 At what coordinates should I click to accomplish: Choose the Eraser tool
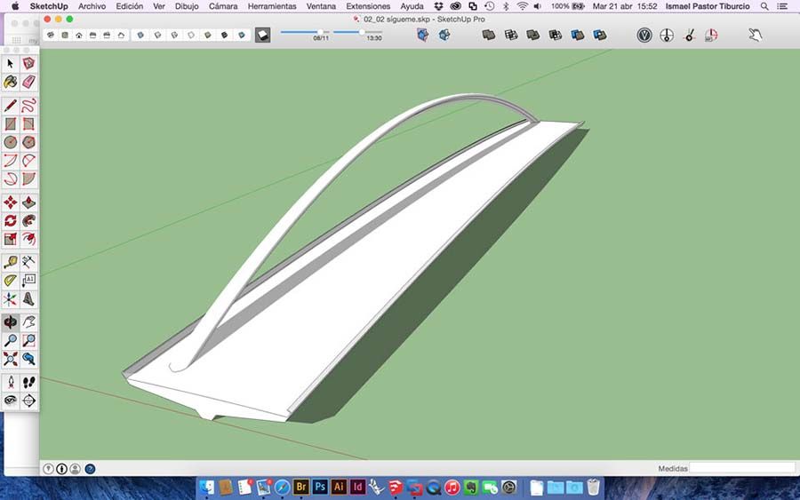pos(28,82)
